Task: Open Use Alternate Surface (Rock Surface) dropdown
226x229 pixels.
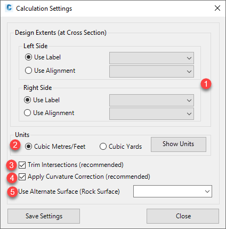Action: pyautogui.click(x=173, y=191)
